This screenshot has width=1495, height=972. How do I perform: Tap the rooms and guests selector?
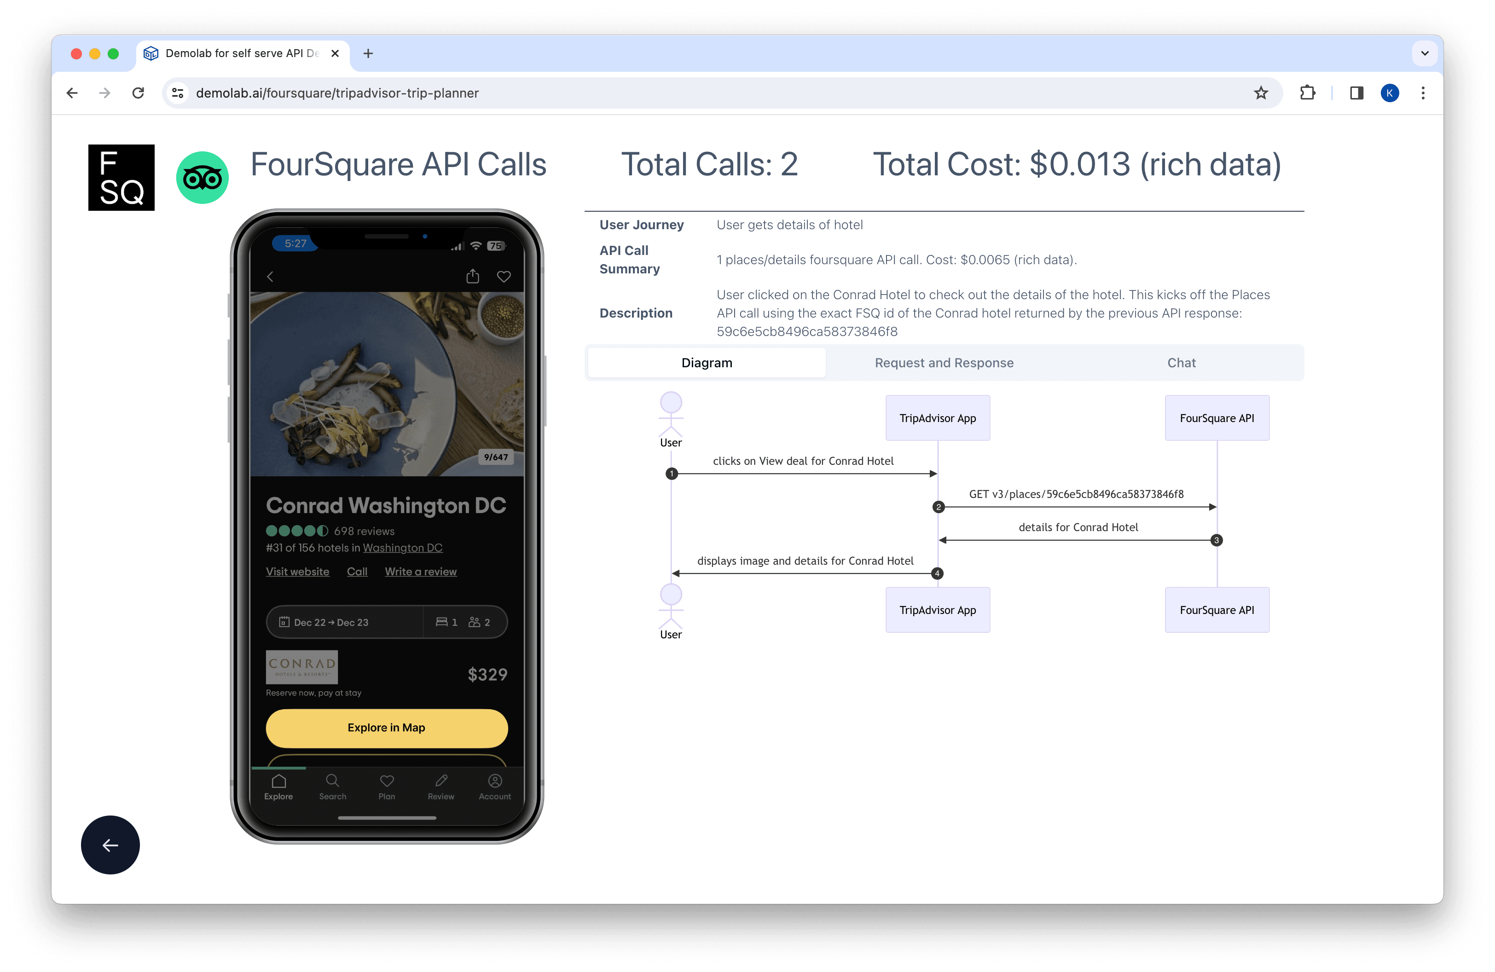(x=465, y=622)
